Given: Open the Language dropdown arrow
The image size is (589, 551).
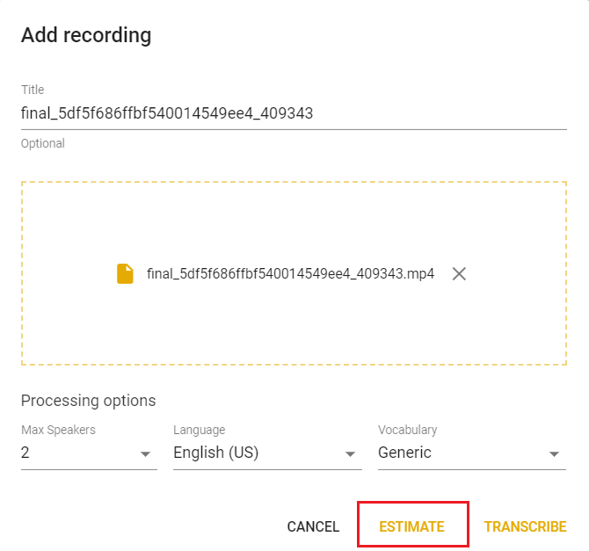Looking at the screenshot, I should pos(350,453).
